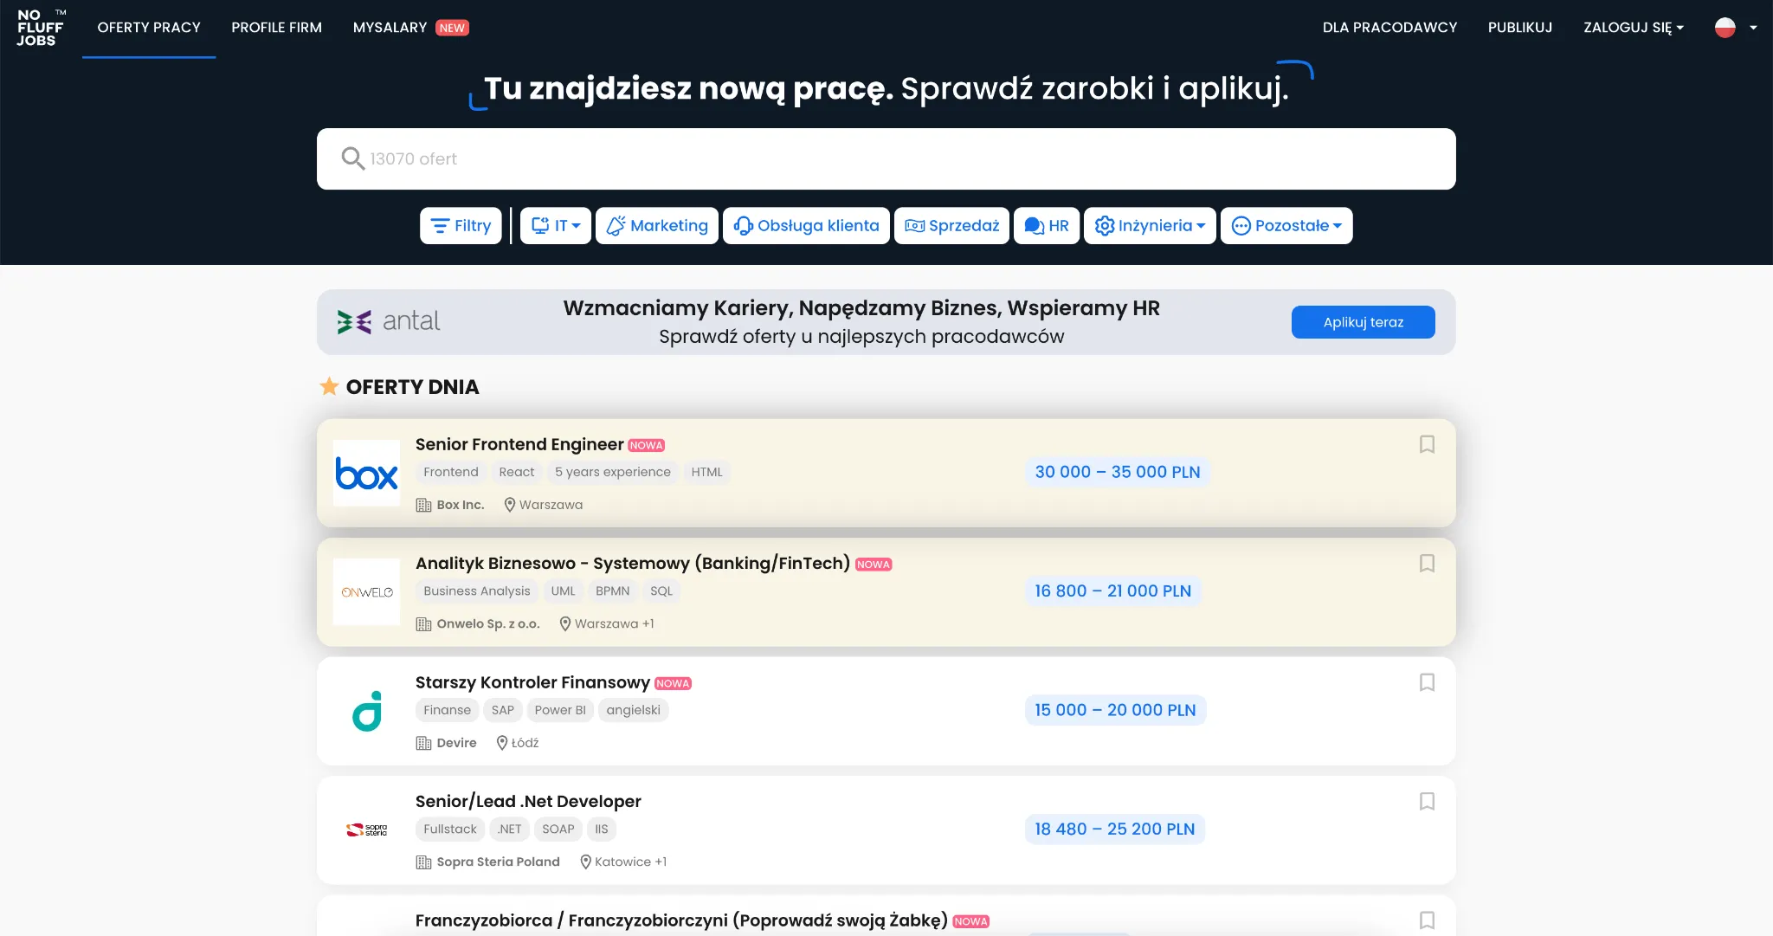
Task: Click the .NET skill tag
Action: coord(510,829)
